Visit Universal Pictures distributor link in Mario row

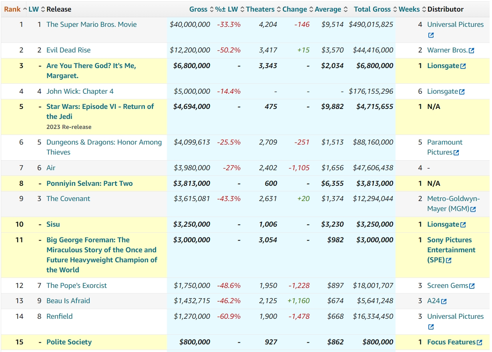tap(455, 24)
